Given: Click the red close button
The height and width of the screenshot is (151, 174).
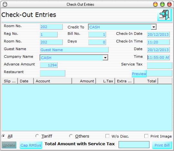Looking at the screenshot, I should 169,5.
